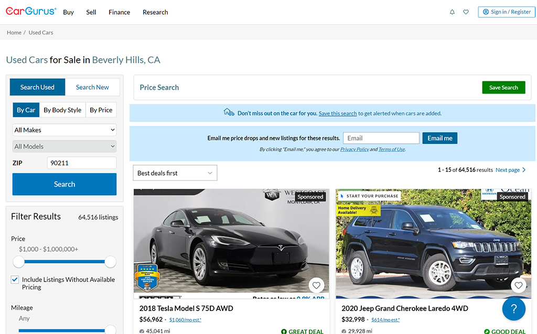Click the Used Cars breadcrumb link
The width and height of the screenshot is (537, 334).
(41, 33)
